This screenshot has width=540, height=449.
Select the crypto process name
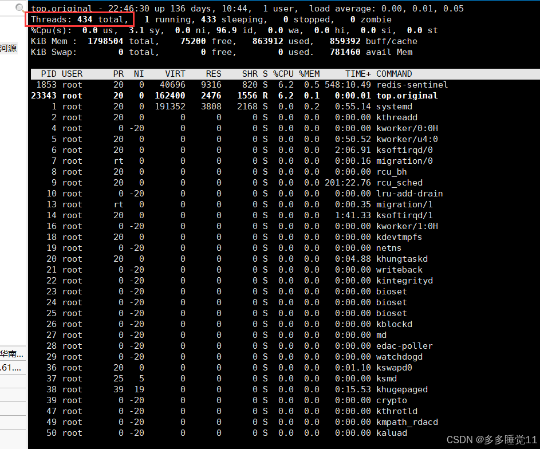click(391, 400)
